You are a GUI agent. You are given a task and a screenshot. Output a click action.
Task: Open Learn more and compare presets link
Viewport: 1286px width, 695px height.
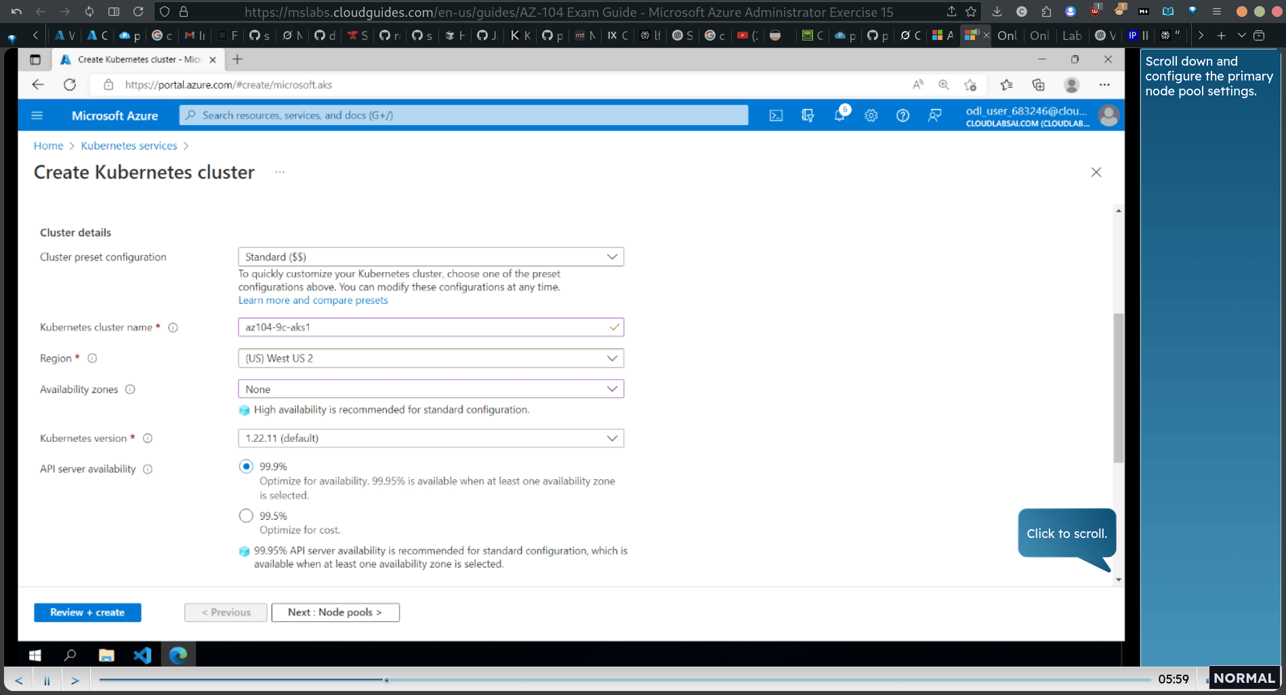313,300
